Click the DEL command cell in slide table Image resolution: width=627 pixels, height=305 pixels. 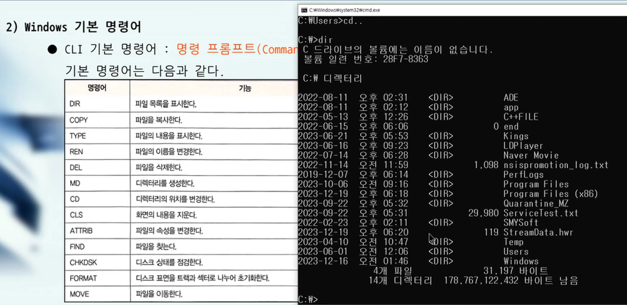pos(97,167)
